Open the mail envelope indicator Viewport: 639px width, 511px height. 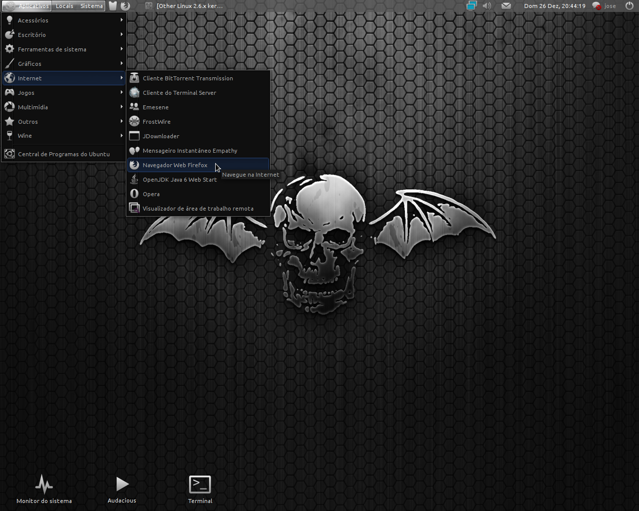click(x=506, y=6)
